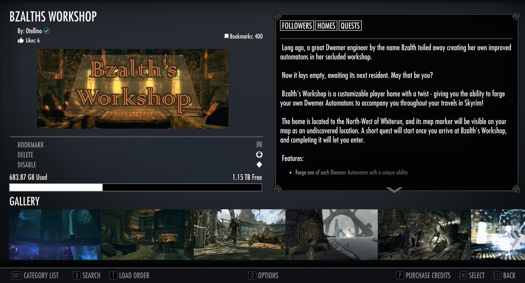Click the 'Now it lays empty' sentence

357,75
